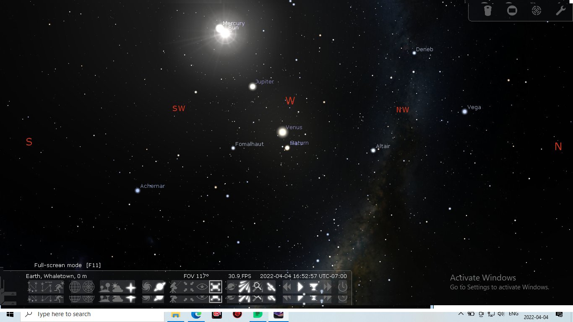
Task: Toggle Telrad sight icon at top right
Action: (x=537, y=10)
